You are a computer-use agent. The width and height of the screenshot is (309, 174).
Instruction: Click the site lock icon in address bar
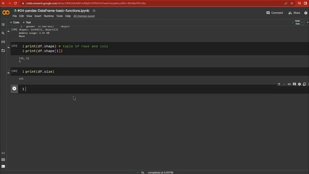(23, 3)
